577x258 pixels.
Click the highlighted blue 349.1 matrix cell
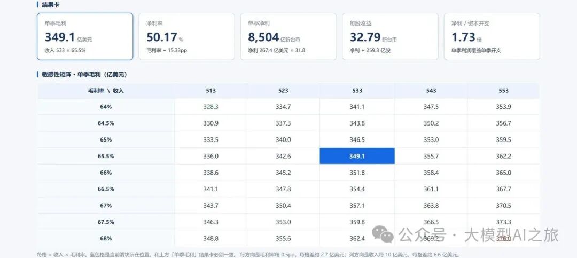(x=357, y=156)
